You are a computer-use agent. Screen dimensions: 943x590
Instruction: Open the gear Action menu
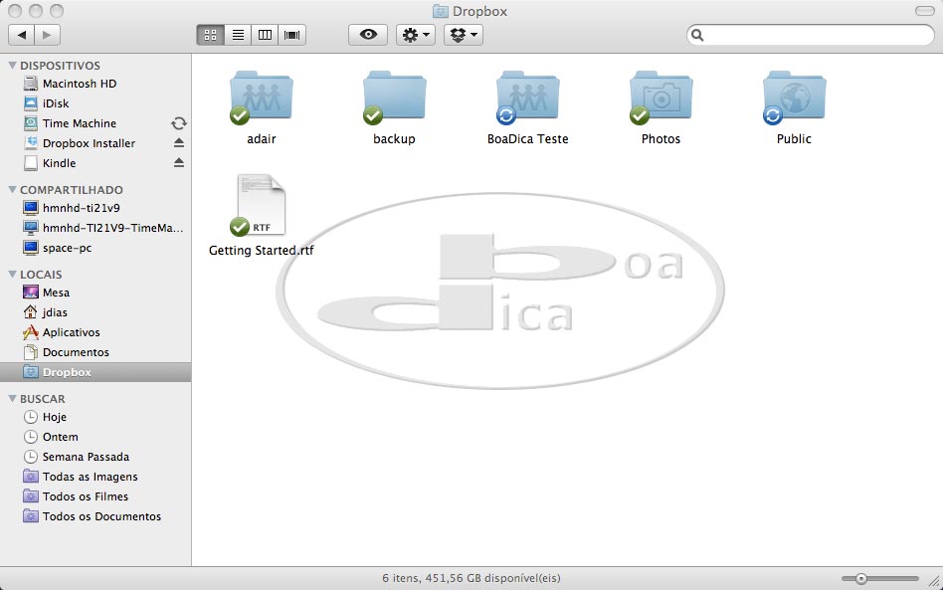pos(416,35)
